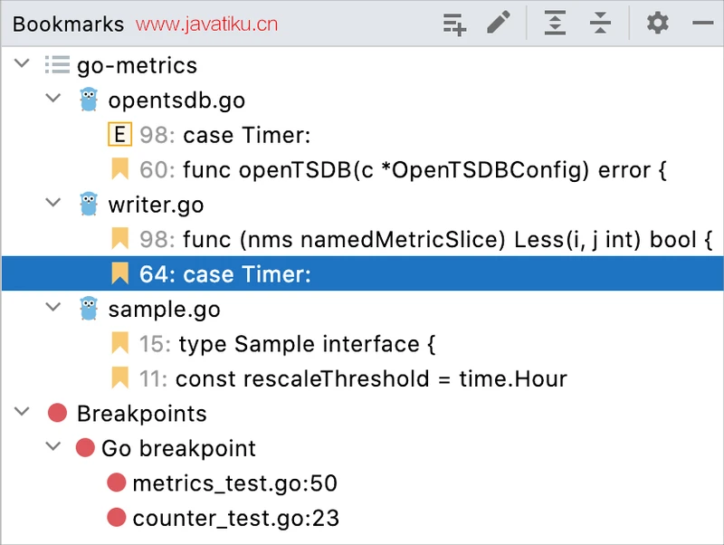Collapse the opentsdb.go file node
Screen dimensions: 724x545
(x=54, y=100)
